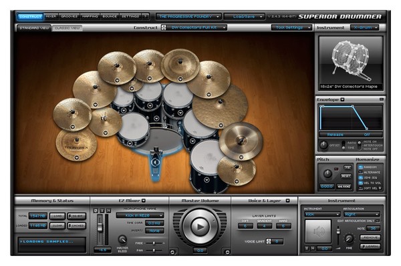
Task: Open menu arrow on the large ride cymbal
Action: (x=221, y=125)
